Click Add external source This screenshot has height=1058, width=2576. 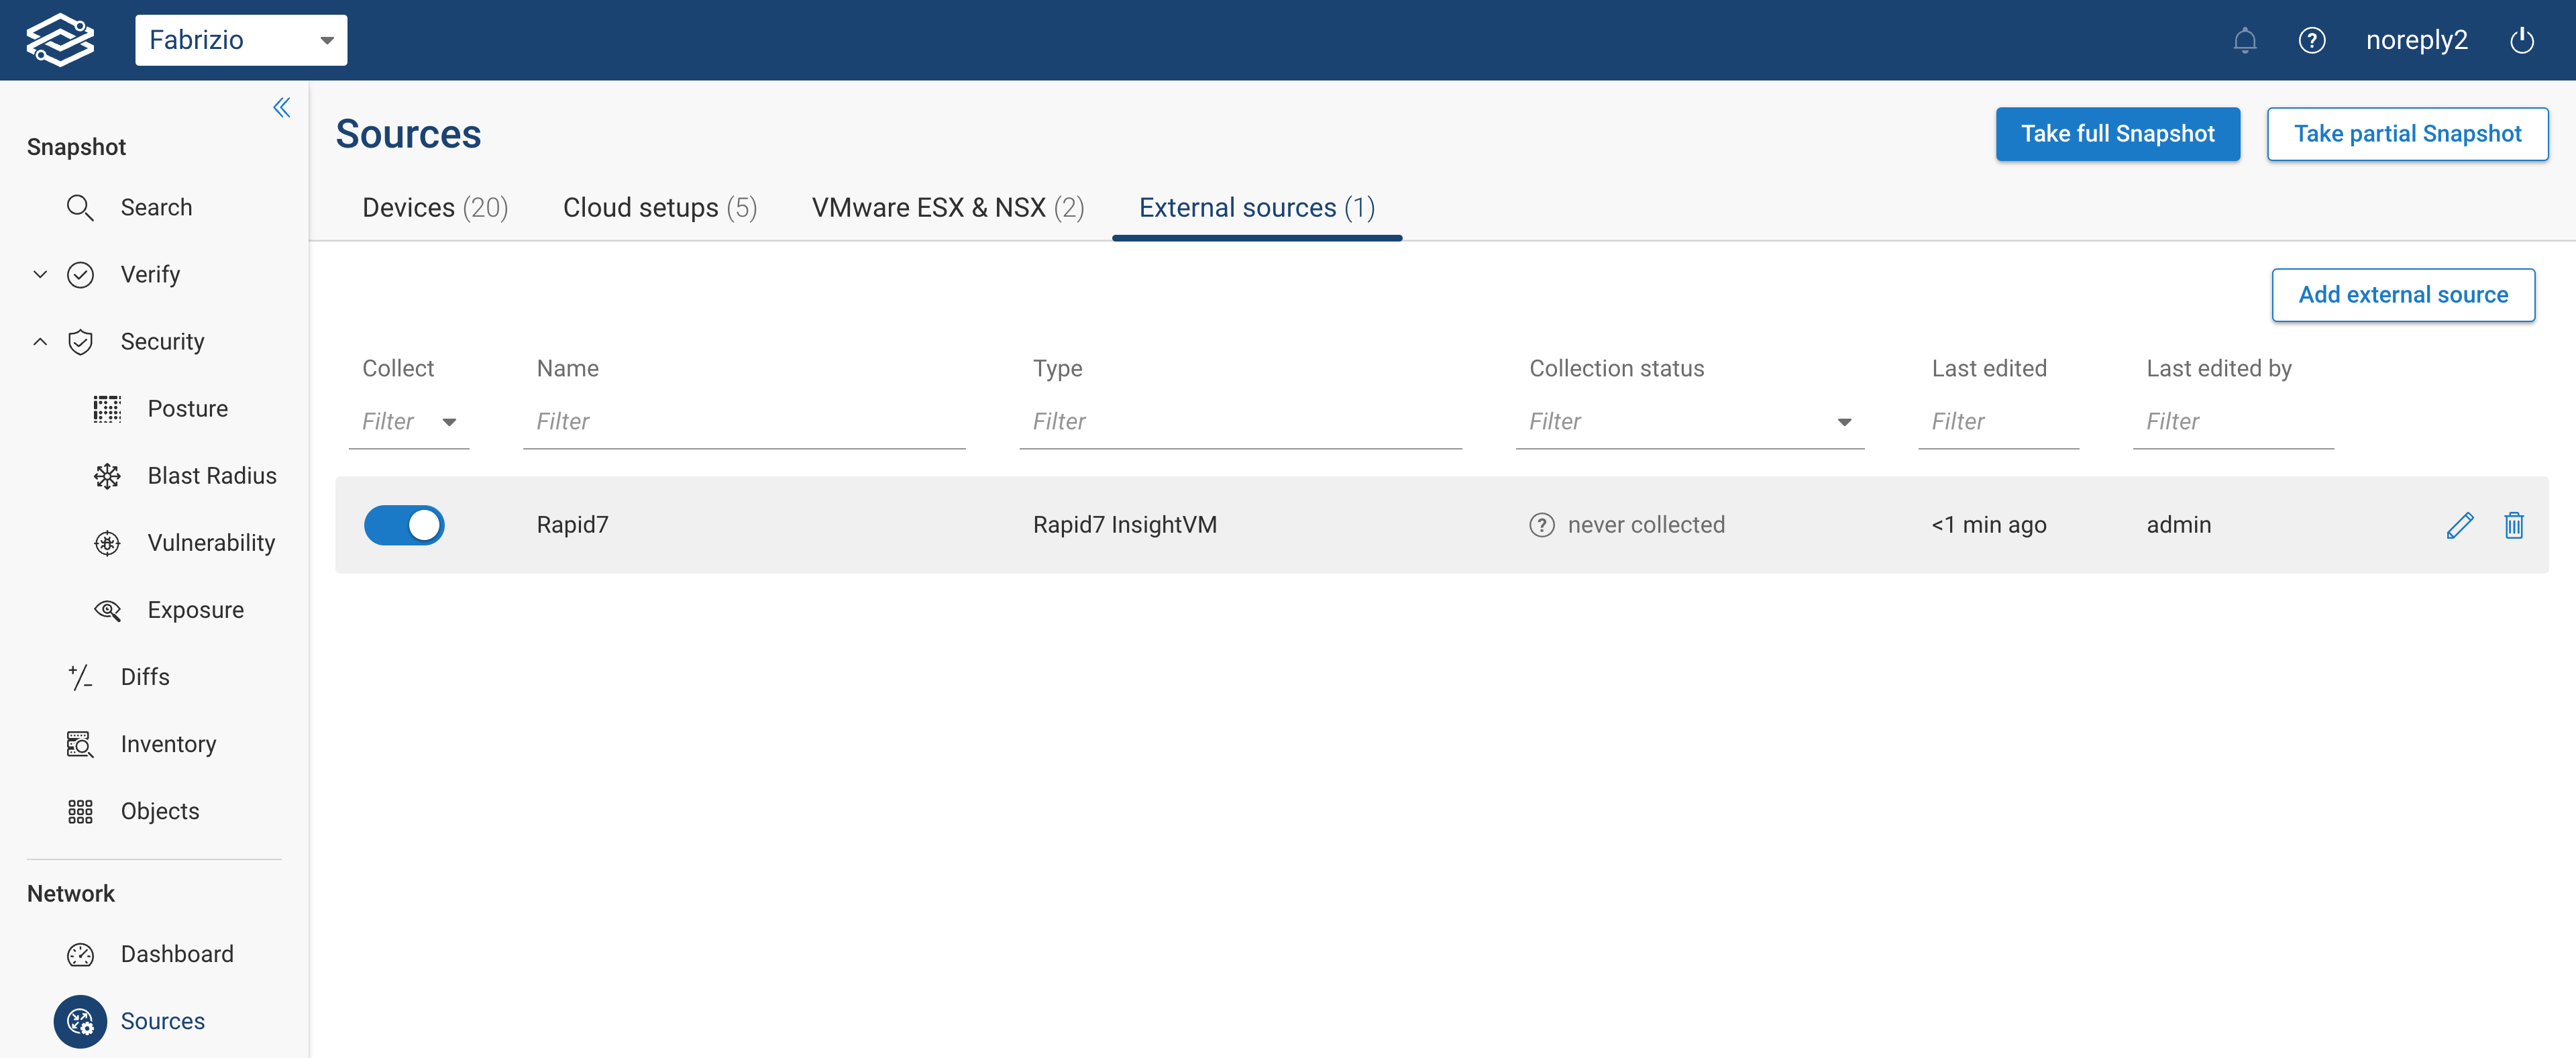tap(2403, 294)
